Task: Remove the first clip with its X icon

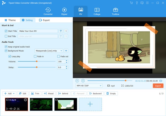Action: pos(25,100)
